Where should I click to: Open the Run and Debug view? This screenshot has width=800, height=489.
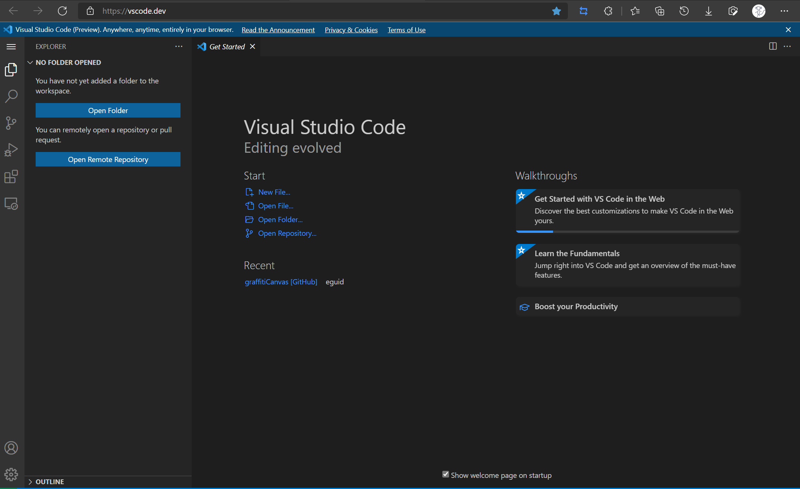[11, 150]
